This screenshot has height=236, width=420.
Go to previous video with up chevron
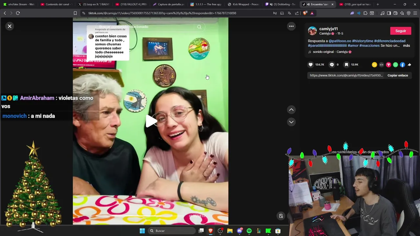coord(291,110)
